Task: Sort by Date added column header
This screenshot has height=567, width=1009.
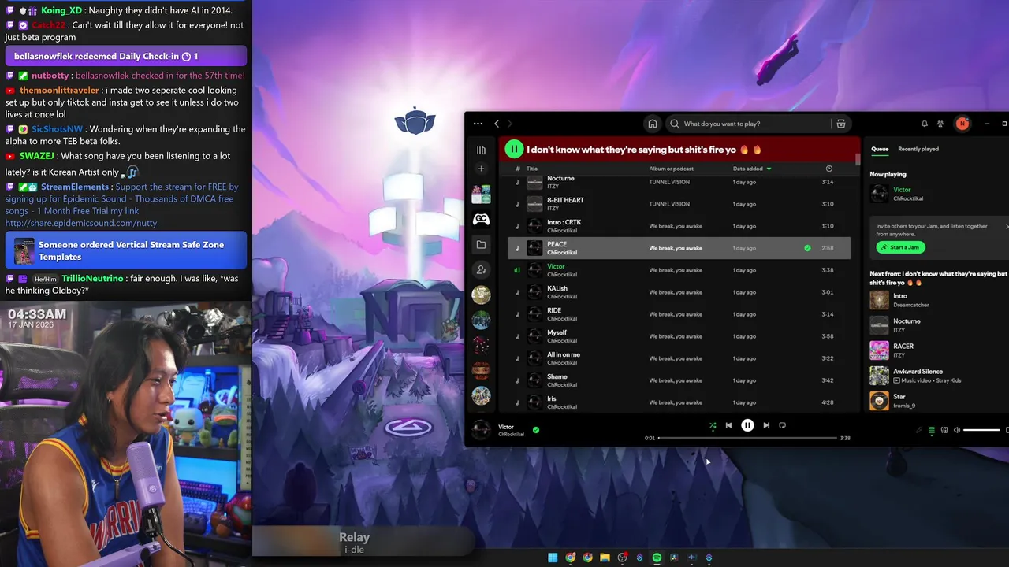Action: click(752, 169)
